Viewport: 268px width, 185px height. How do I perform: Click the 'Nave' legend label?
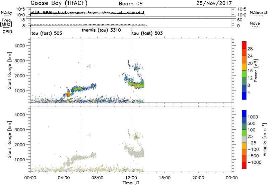point(255,23)
